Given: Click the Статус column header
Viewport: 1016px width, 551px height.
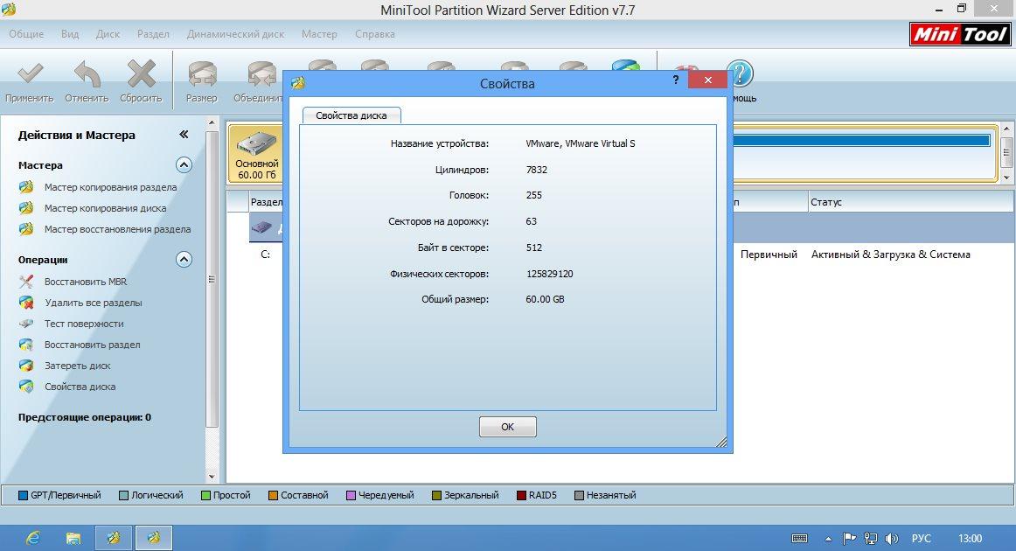Looking at the screenshot, I should 910,202.
